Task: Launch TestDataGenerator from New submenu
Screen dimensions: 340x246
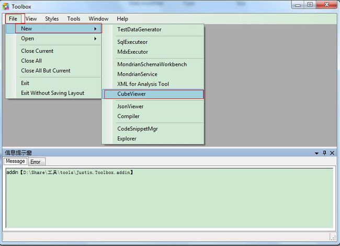Action: pos(153,29)
